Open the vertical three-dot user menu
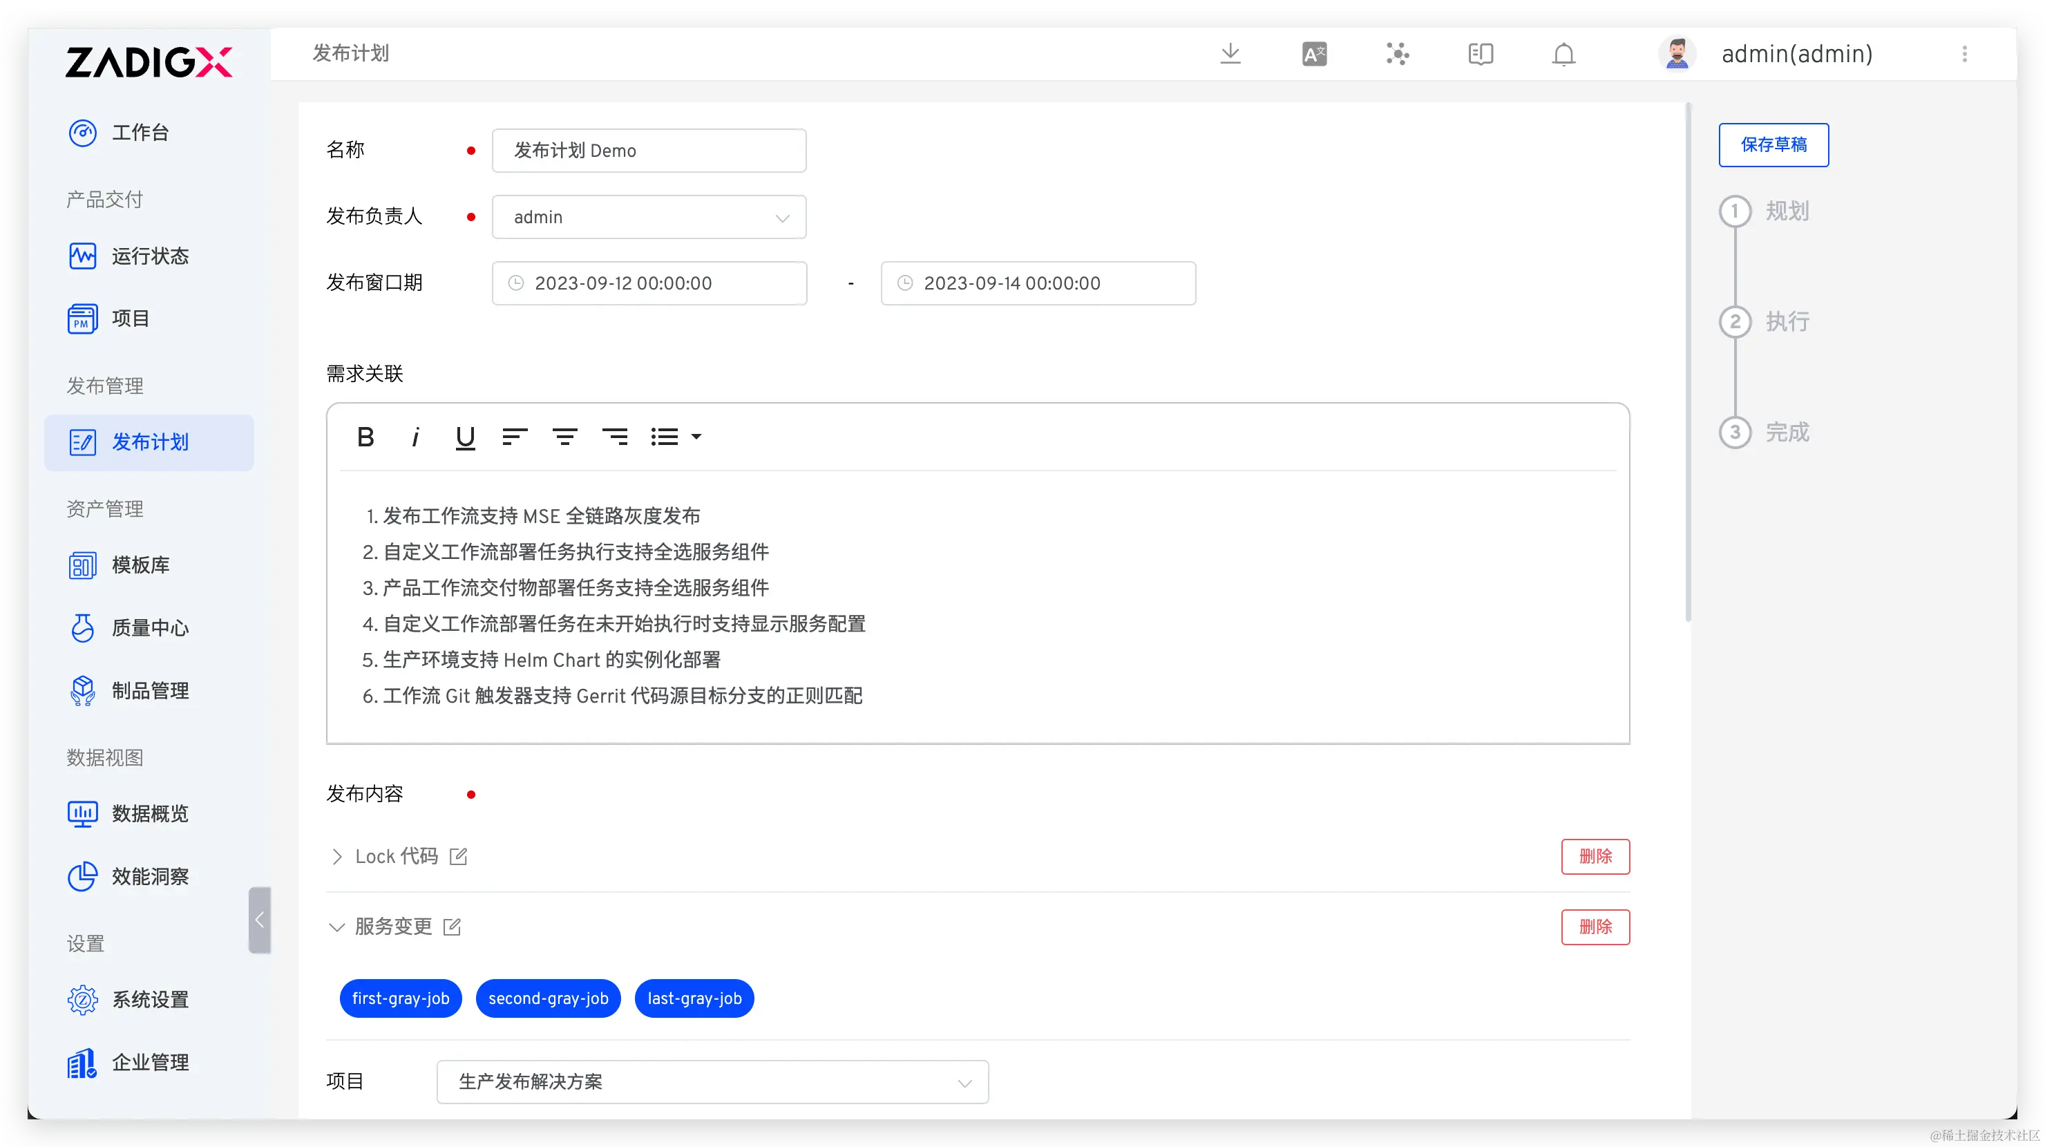The image size is (2045, 1147). [1964, 54]
